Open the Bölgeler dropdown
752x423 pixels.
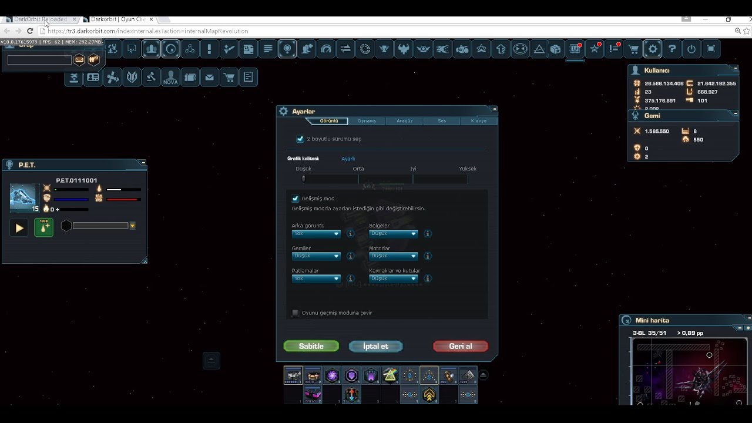[x=393, y=233]
